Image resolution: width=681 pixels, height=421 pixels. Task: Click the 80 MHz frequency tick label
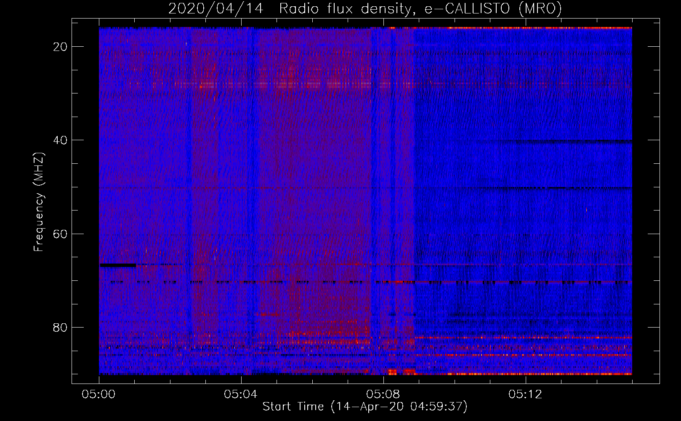pyautogui.click(x=60, y=328)
